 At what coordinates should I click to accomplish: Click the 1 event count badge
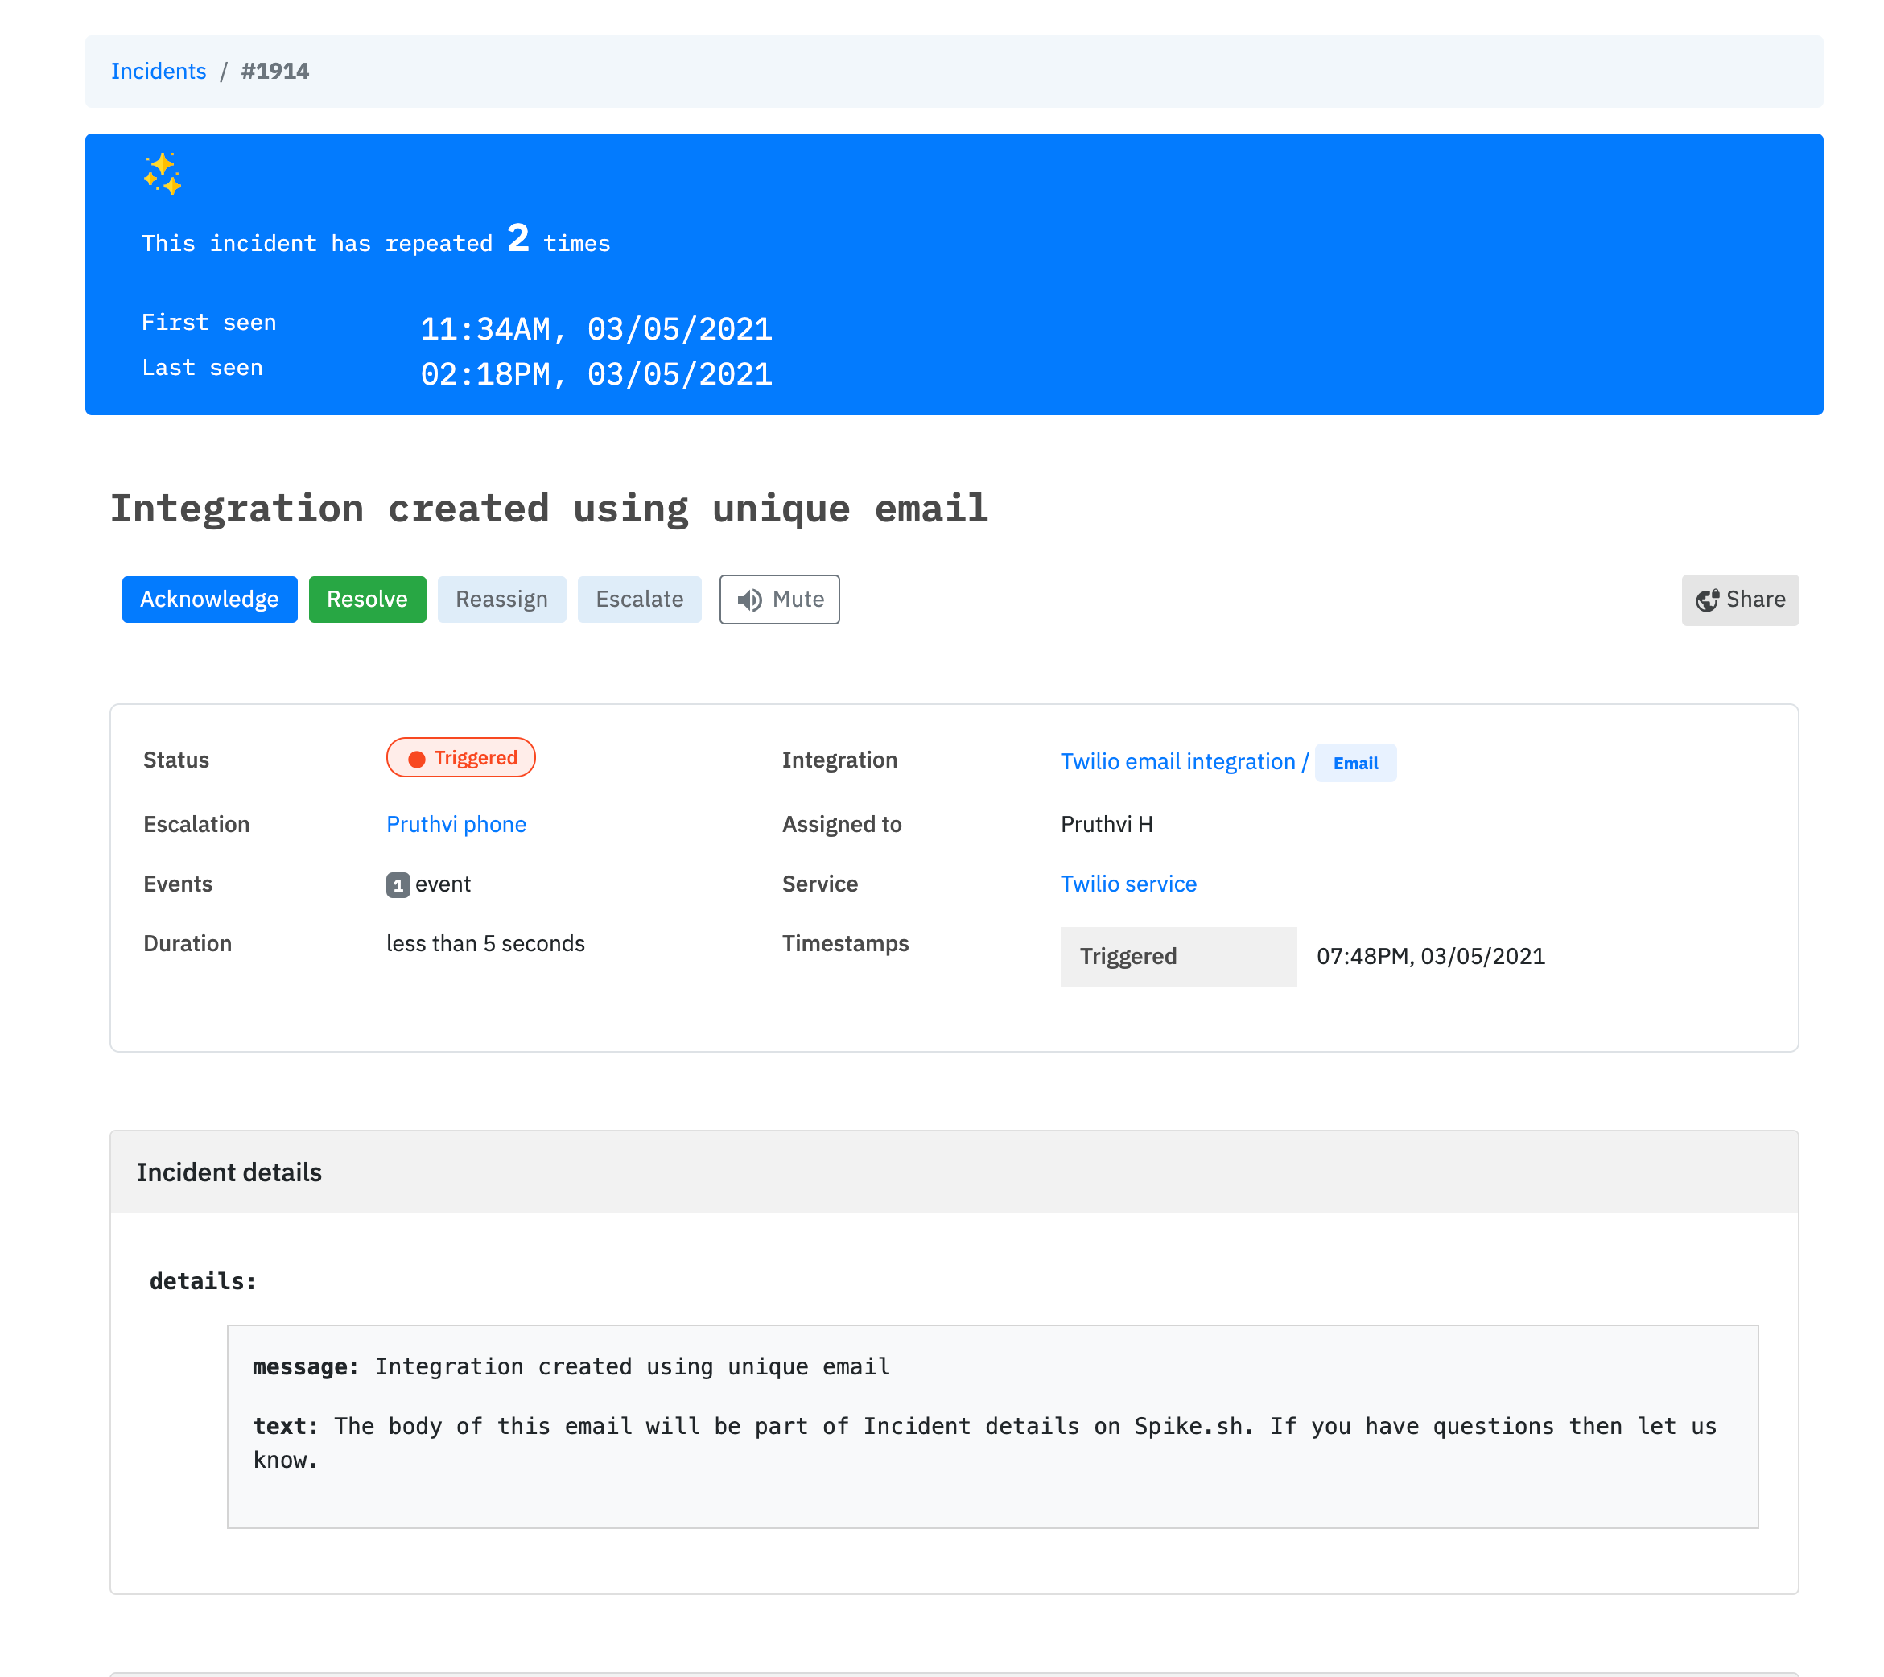[x=398, y=885]
